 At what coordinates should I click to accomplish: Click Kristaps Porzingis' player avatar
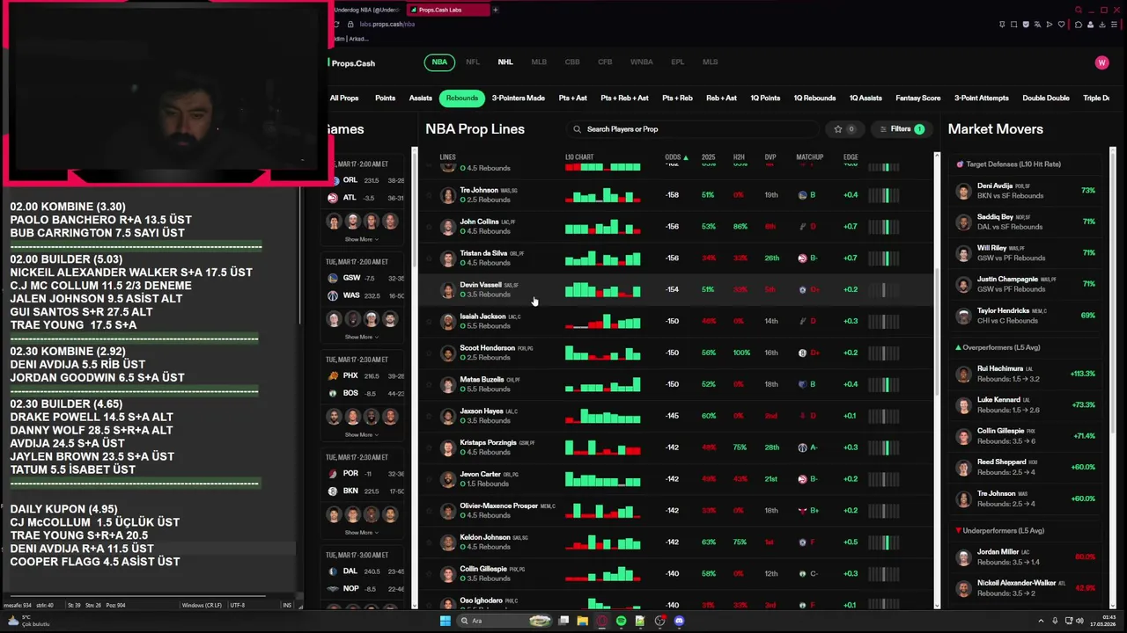coord(448,447)
